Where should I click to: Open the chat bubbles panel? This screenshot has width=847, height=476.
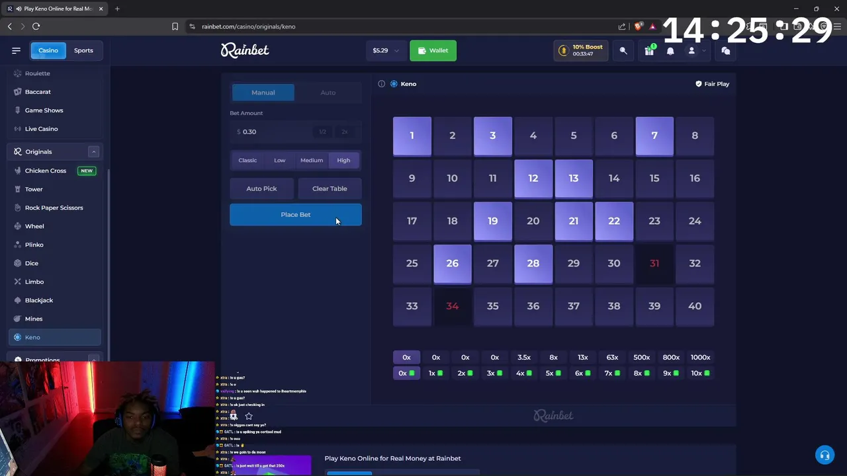point(725,50)
